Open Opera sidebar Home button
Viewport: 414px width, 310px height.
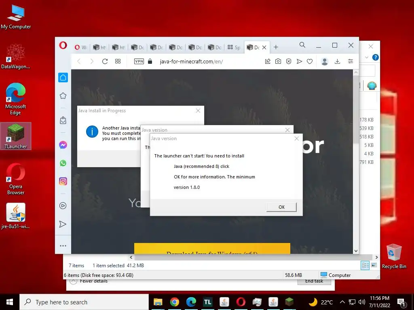[x=63, y=77]
